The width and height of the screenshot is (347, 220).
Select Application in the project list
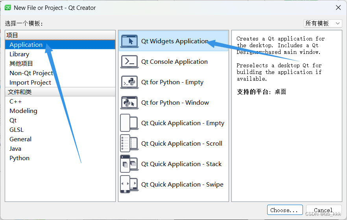[60, 45]
